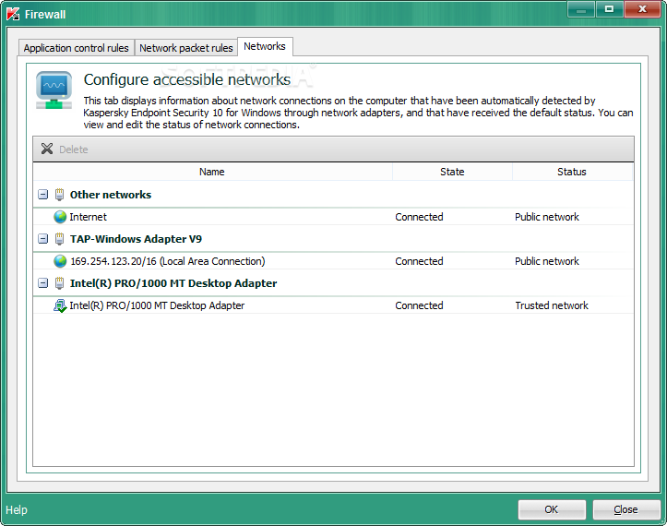Select the Other networks group header

334,195
